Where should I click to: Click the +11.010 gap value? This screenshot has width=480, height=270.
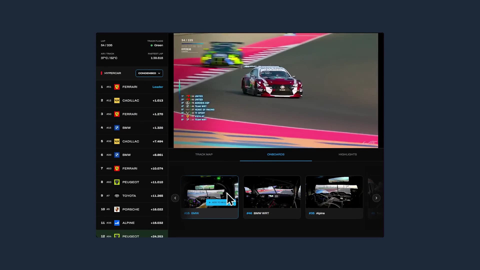157,182
